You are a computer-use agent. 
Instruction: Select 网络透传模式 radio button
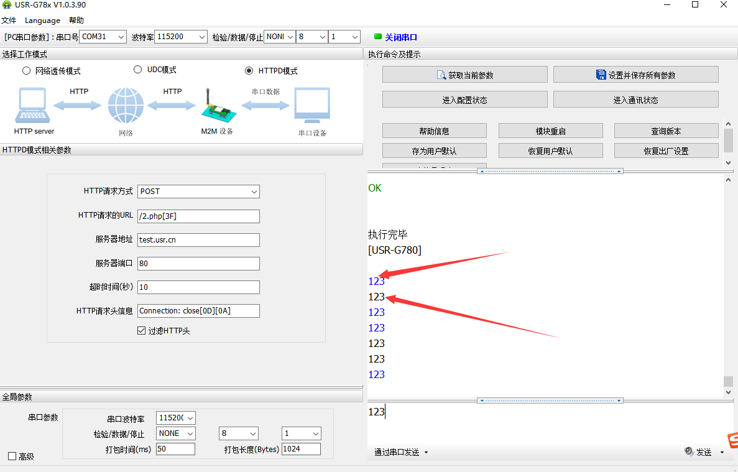pyautogui.click(x=26, y=71)
